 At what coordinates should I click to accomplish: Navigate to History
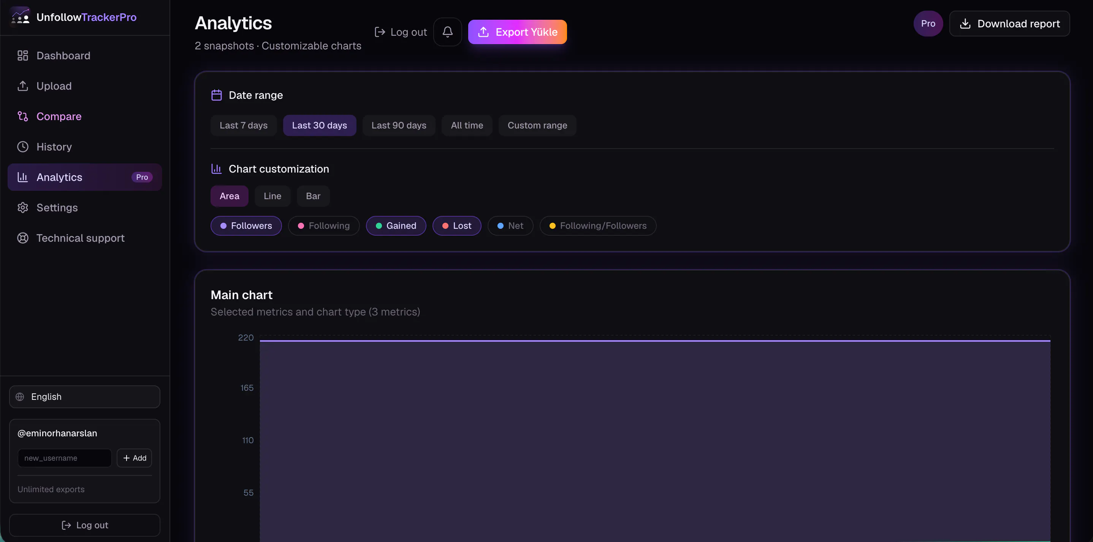[85, 147]
